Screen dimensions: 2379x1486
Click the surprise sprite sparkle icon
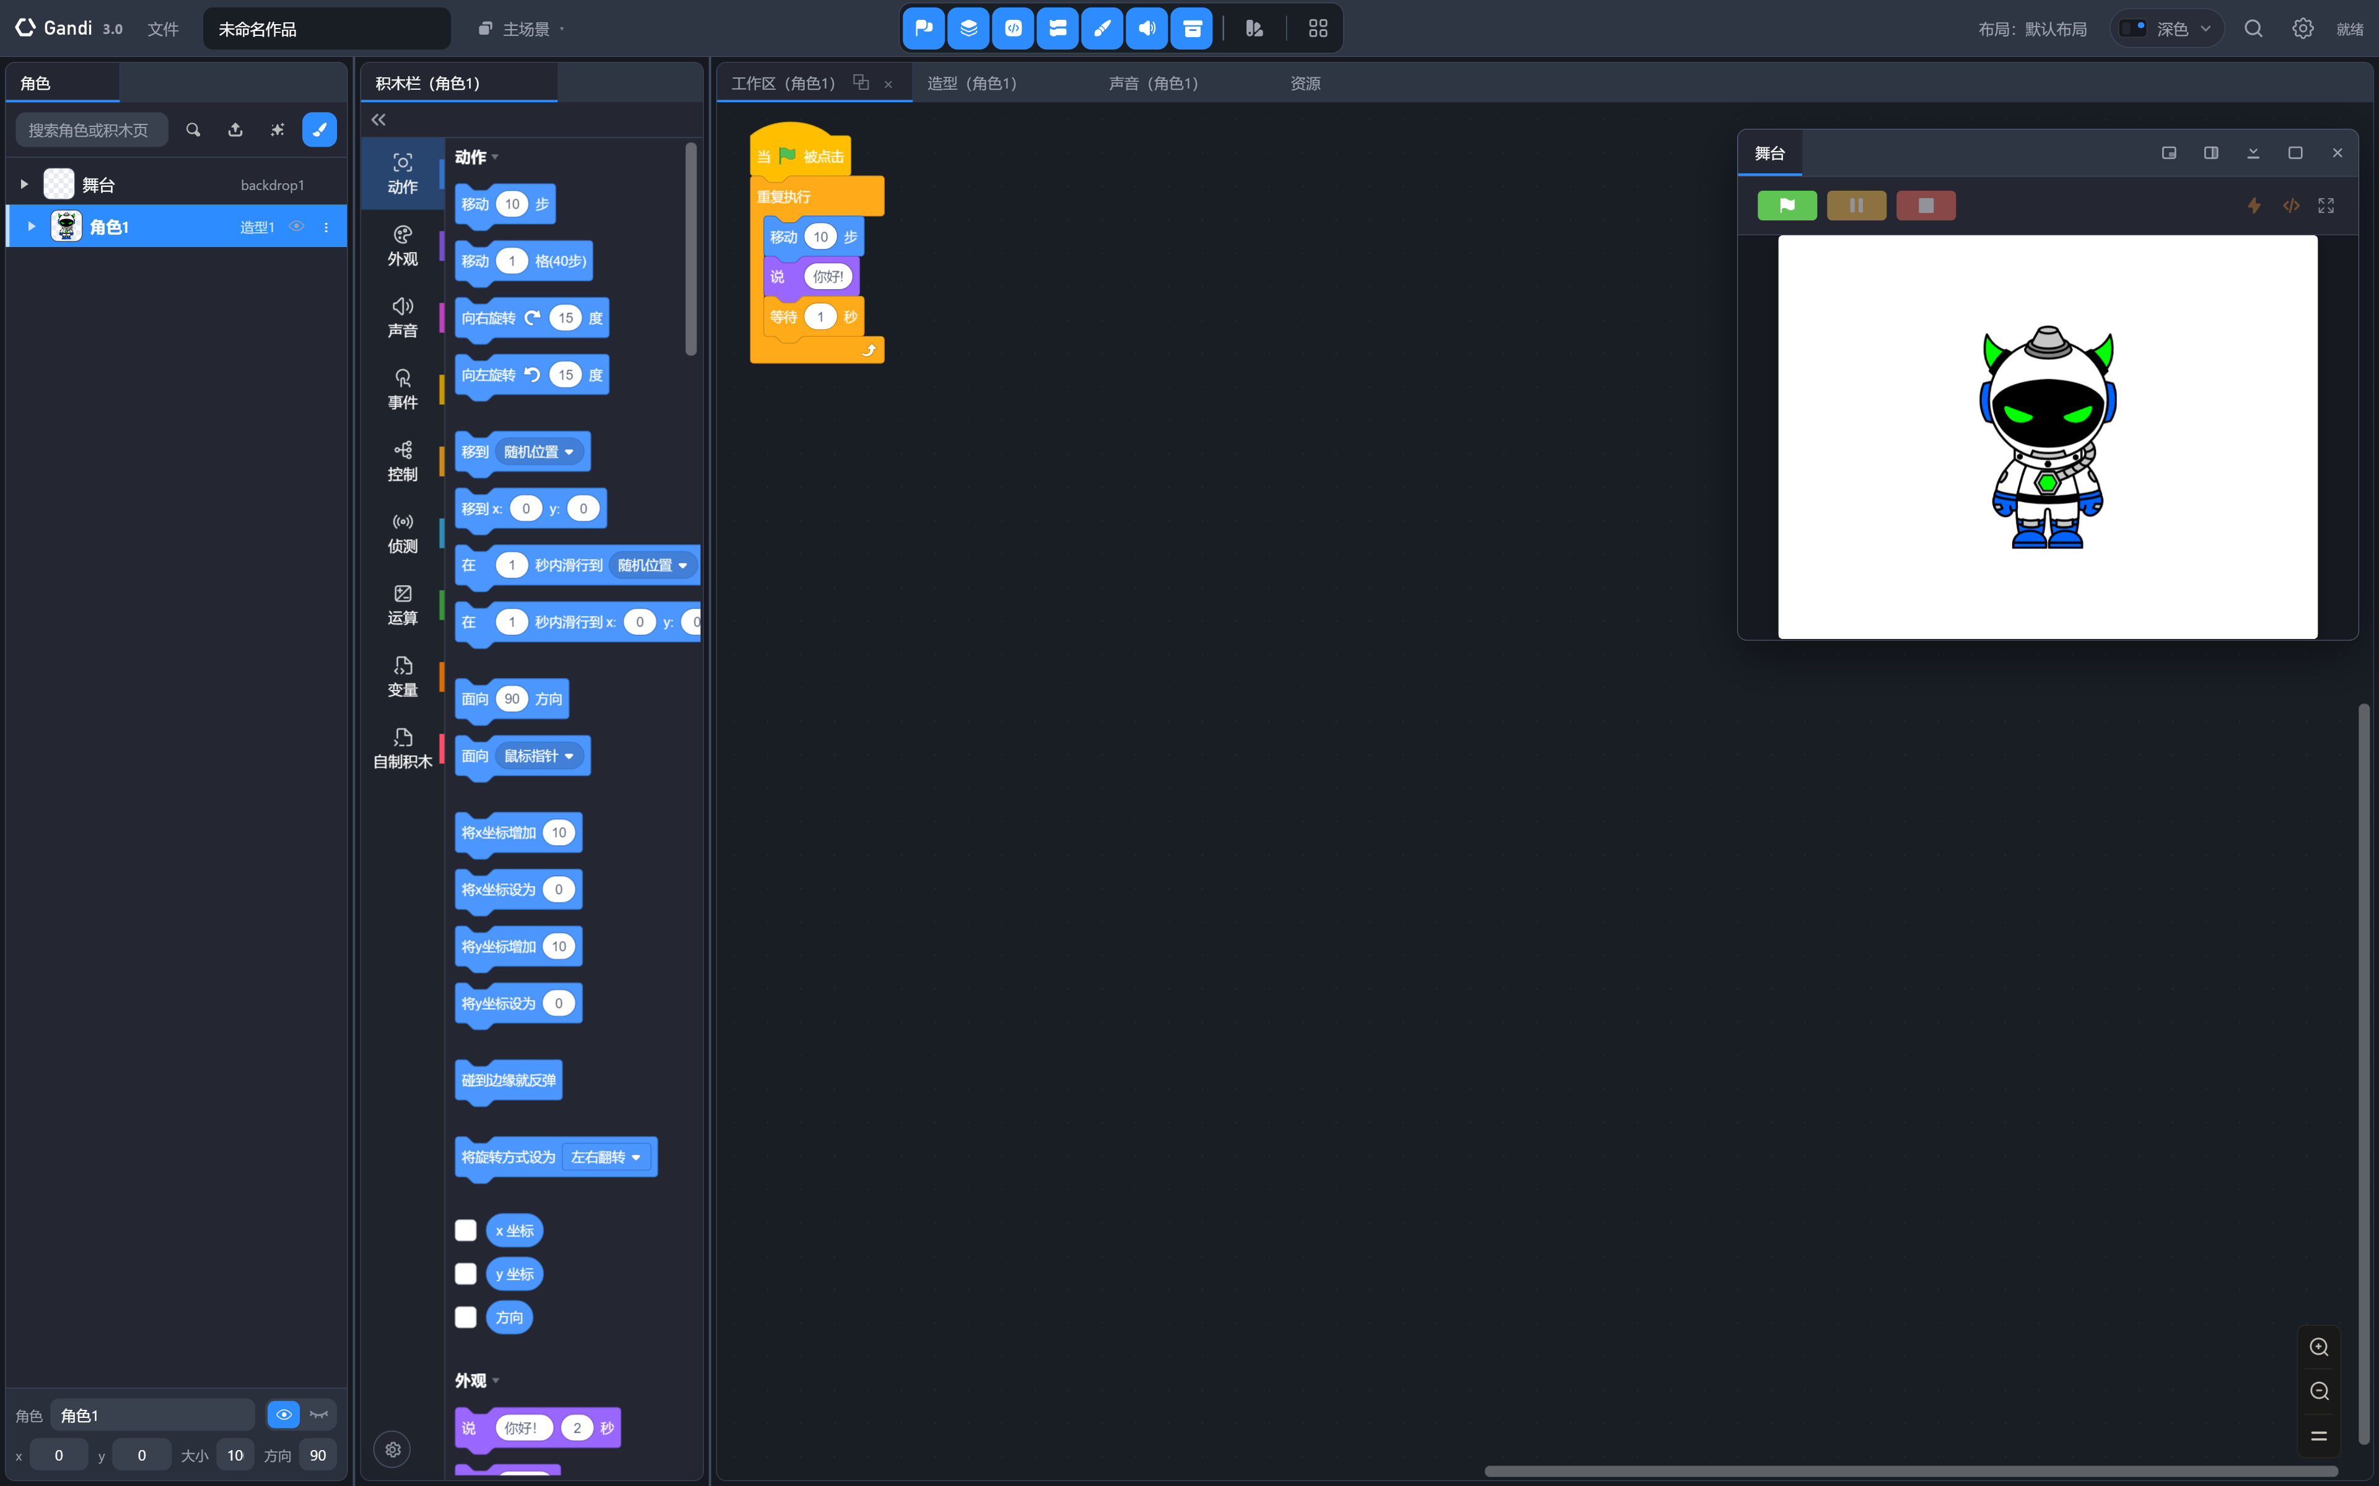pos(277,130)
